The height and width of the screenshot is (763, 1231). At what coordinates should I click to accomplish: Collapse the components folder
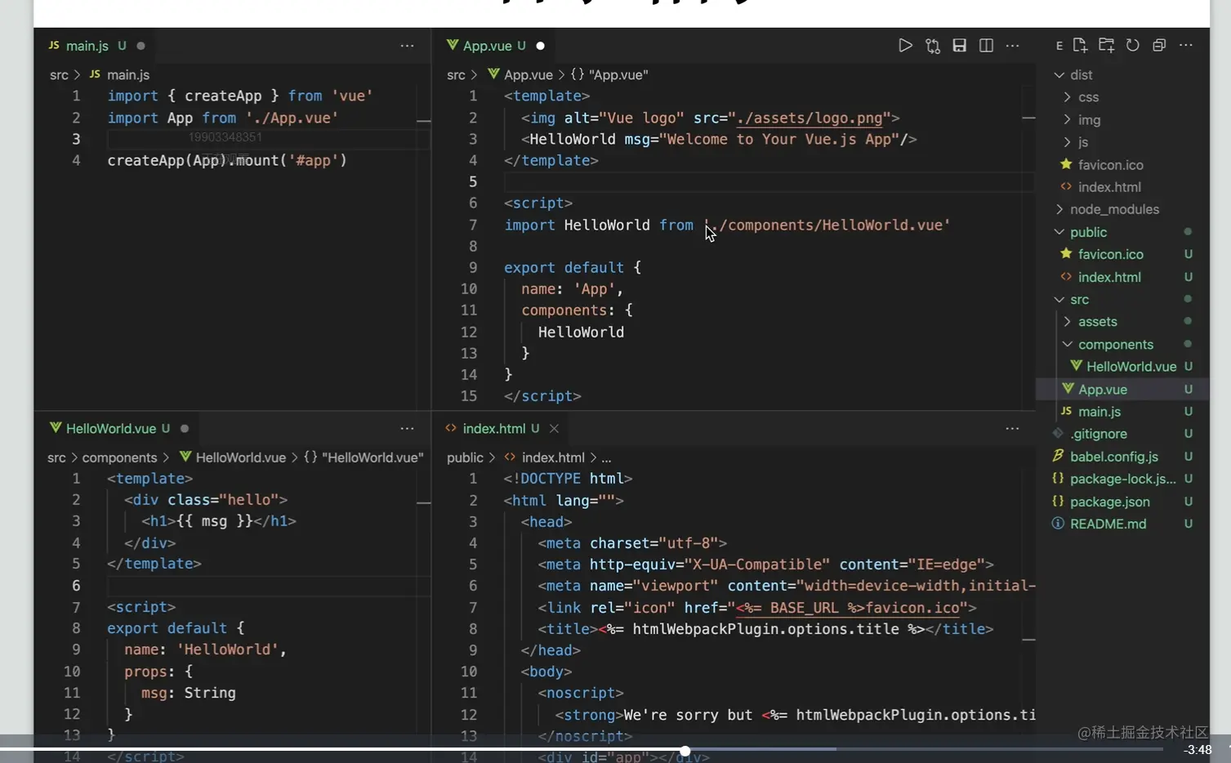[x=1067, y=344]
